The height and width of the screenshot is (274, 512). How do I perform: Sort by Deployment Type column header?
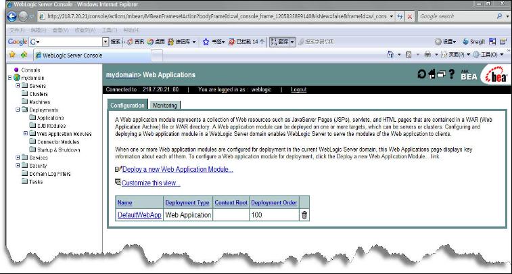(187, 202)
